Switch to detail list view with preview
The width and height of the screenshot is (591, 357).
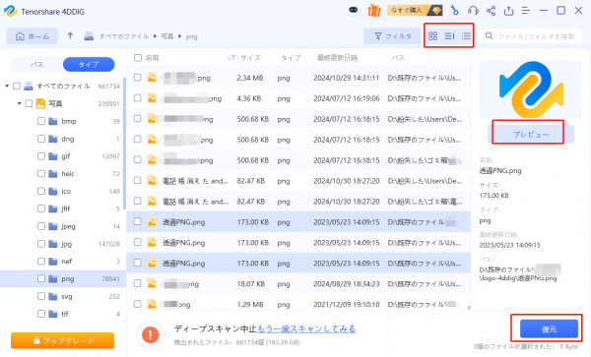pos(450,36)
